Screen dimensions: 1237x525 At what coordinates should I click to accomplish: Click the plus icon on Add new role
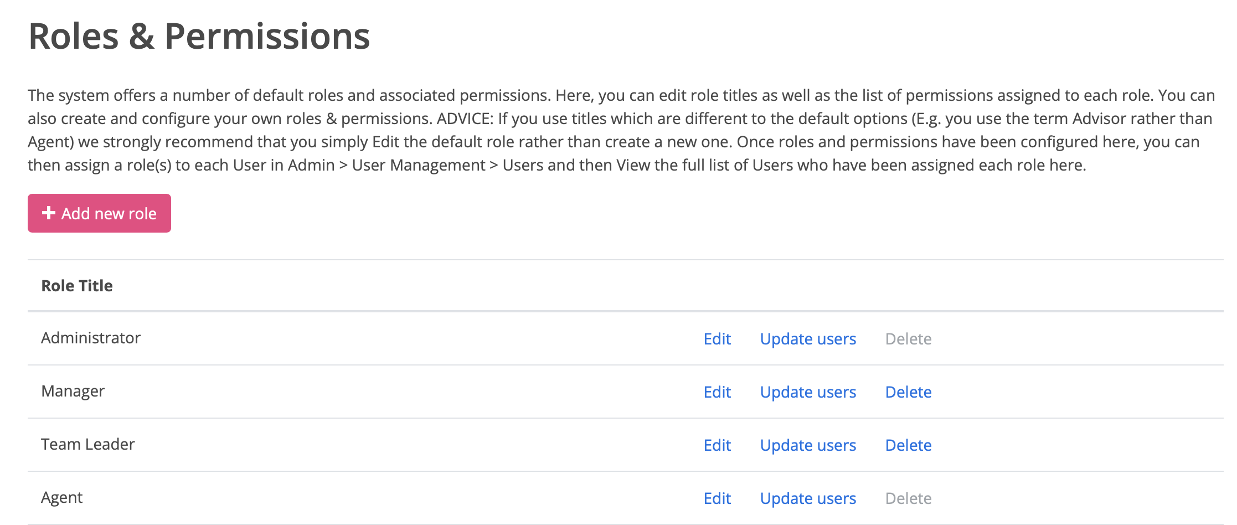[49, 213]
